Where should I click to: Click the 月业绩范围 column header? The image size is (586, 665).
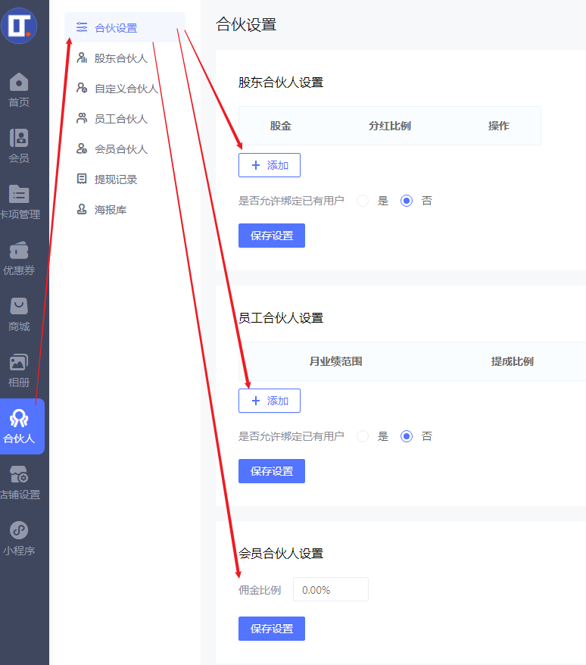(x=336, y=361)
